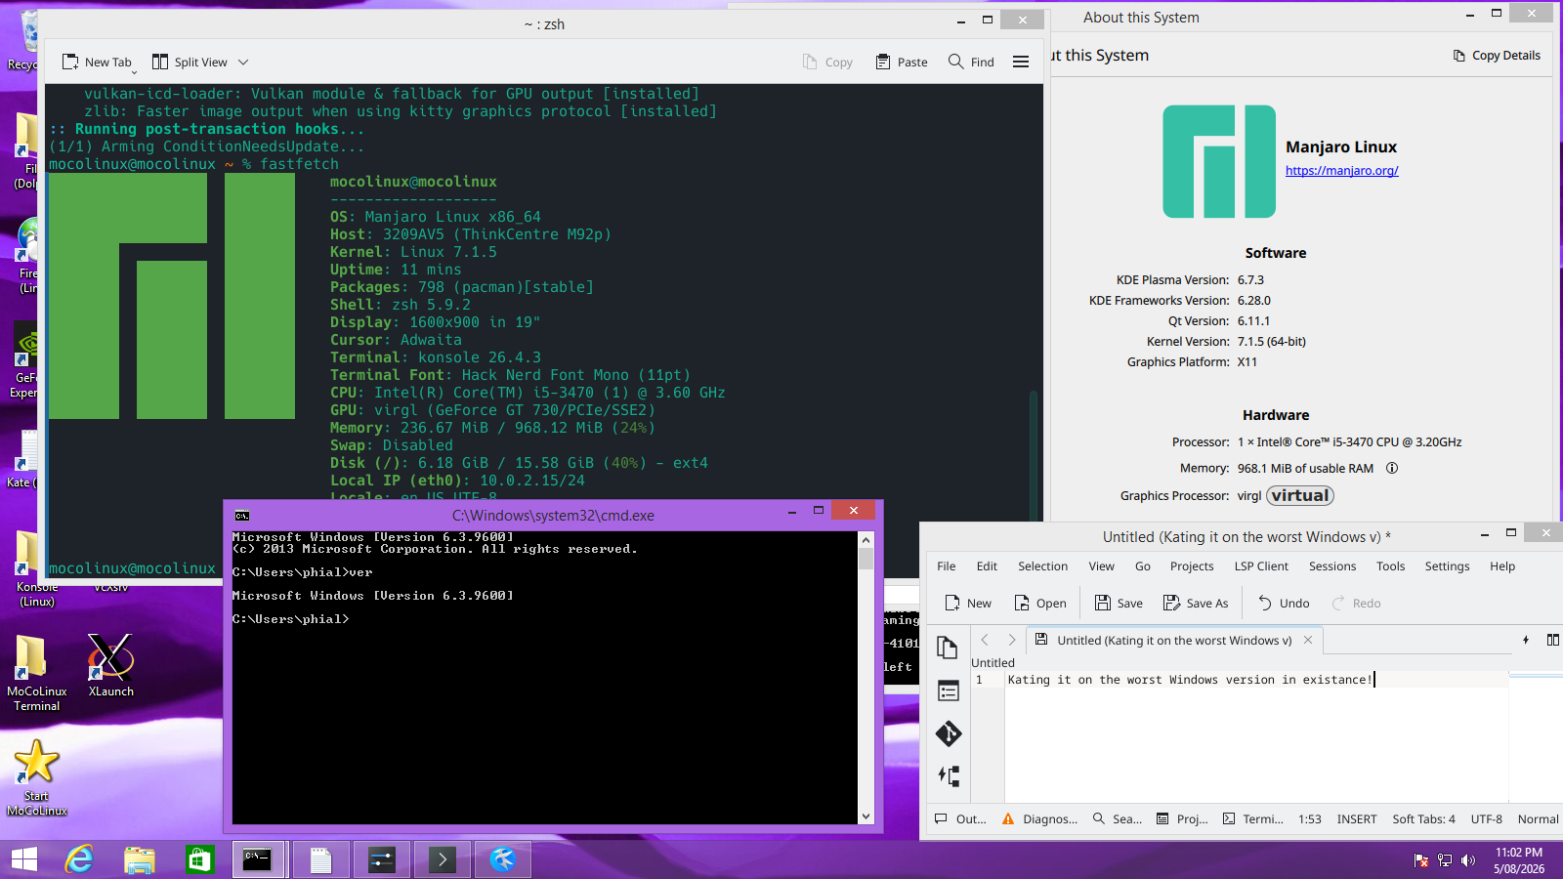Viewport: 1563px width, 879px height.
Task: Go to next tab arrow in Kate
Action: [x=1012, y=640]
